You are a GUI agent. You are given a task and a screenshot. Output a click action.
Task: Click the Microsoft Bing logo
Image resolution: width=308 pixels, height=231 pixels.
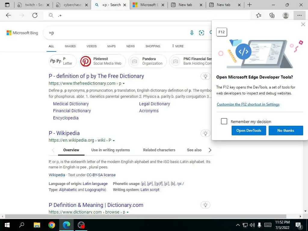point(22,33)
